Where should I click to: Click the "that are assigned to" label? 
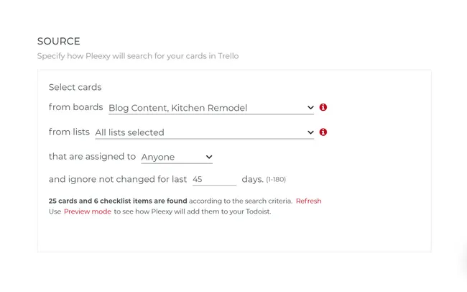pos(92,157)
